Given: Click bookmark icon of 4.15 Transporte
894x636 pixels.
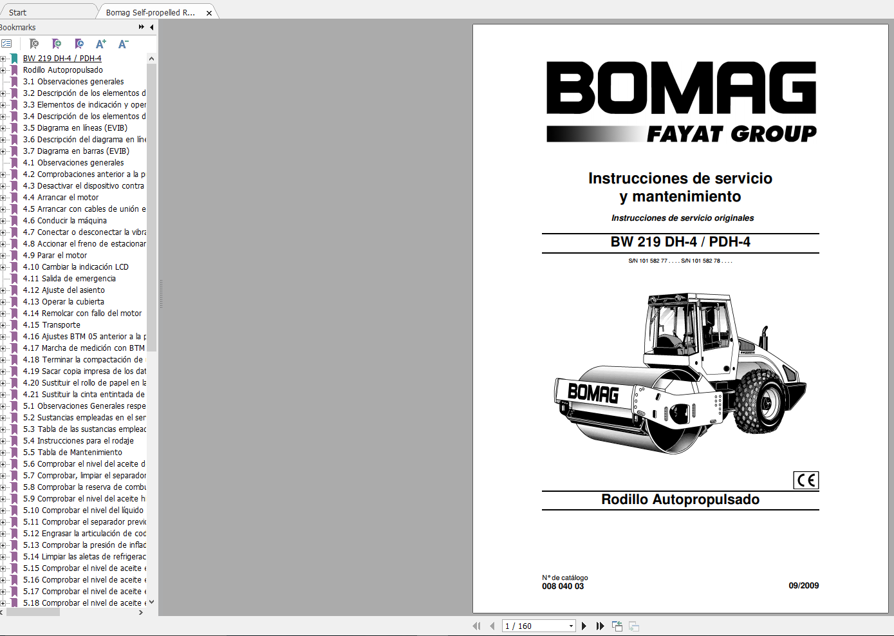Looking at the screenshot, I should coord(14,325).
